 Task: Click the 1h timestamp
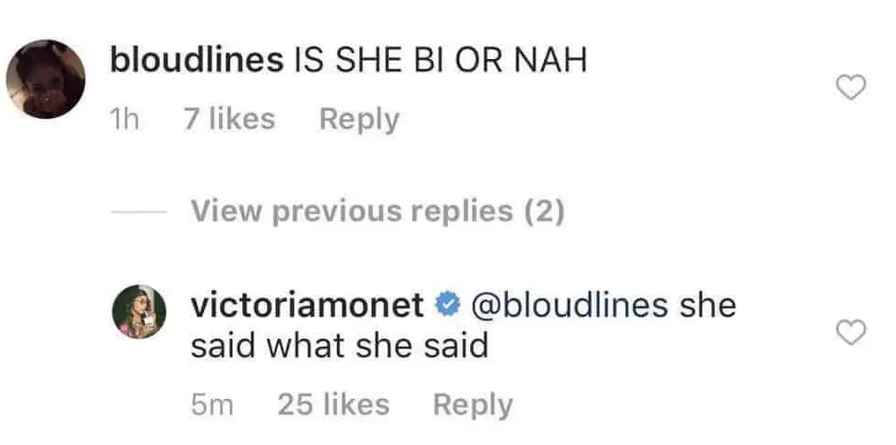[x=124, y=119]
